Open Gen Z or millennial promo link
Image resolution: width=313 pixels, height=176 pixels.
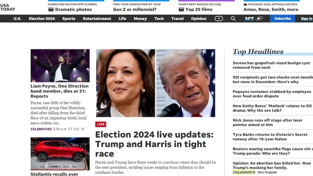[135, 9]
